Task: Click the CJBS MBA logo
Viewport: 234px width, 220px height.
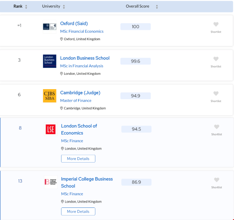Action: (x=50, y=96)
